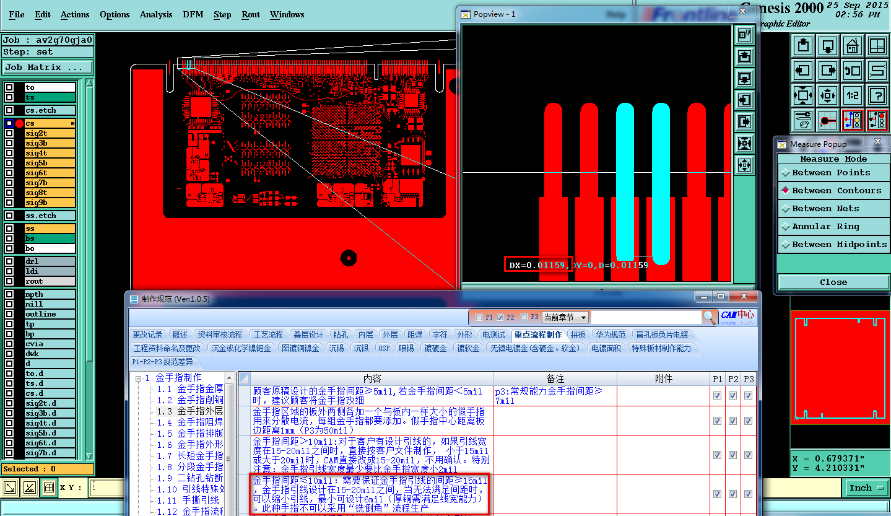This screenshot has width=891, height=516.
Task: Click the previous view (undo zoom) icon
Action: coord(853,71)
